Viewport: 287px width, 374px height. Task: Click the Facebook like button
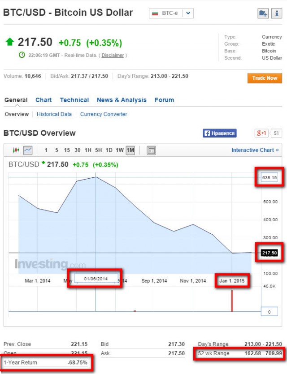click(220, 133)
